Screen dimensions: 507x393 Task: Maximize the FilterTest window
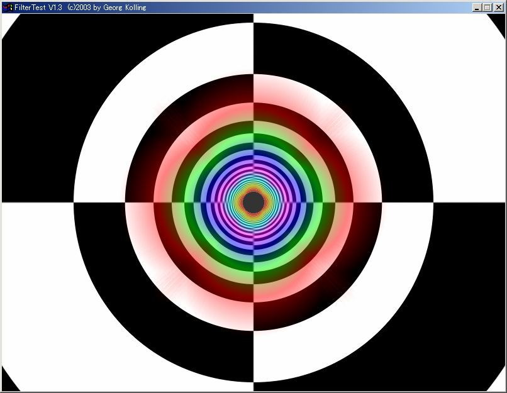pyautogui.click(x=487, y=8)
